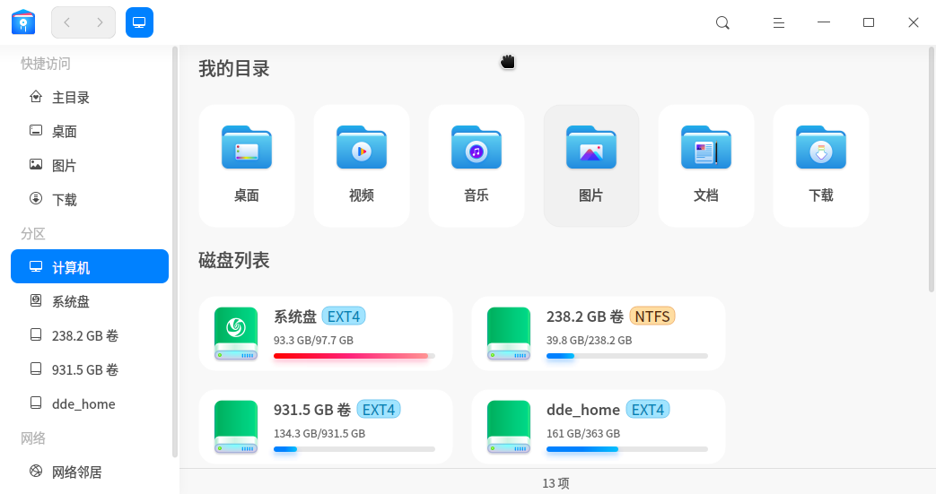Close the file manager window
The height and width of the screenshot is (494, 936).
[x=914, y=22]
